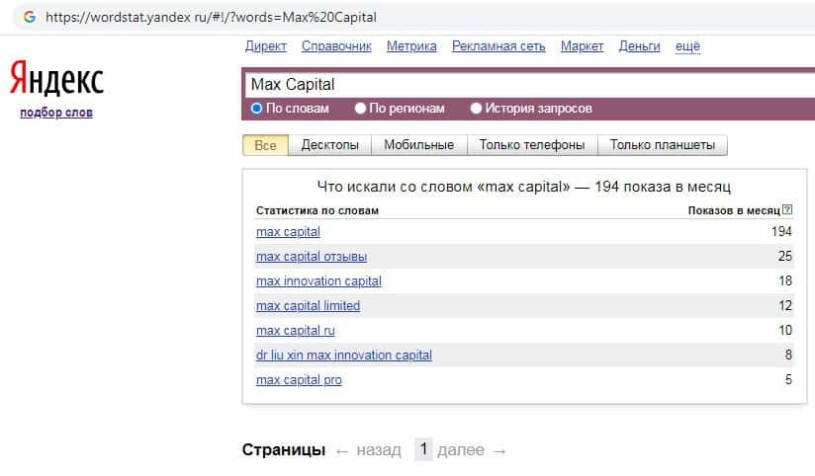Select the По регионам radio button
The height and width of the screenshot is (476, 815).
pyautogui.click(x=360, y=109)
